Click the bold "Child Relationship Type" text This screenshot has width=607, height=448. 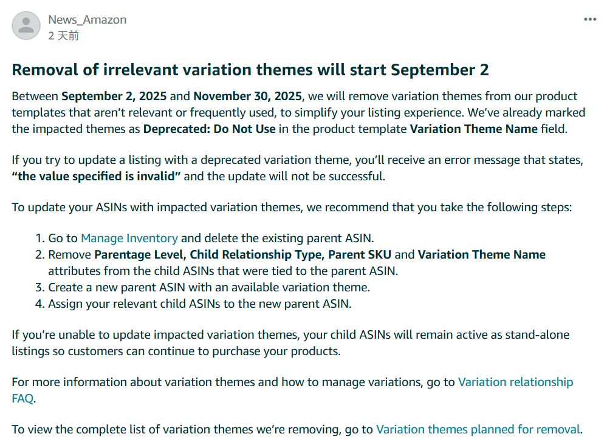[x=257, y=254]
